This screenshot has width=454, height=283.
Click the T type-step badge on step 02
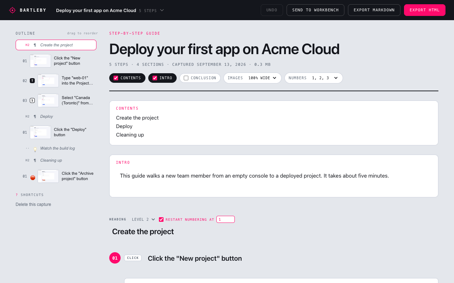[x=32, y=81]
